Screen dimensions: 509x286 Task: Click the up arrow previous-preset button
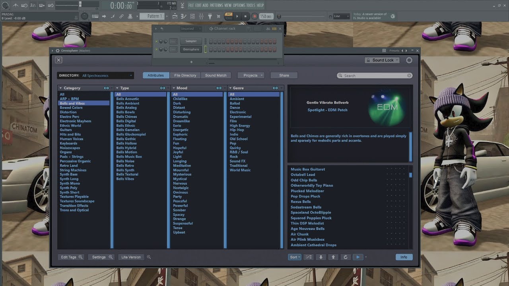[333, 257]
